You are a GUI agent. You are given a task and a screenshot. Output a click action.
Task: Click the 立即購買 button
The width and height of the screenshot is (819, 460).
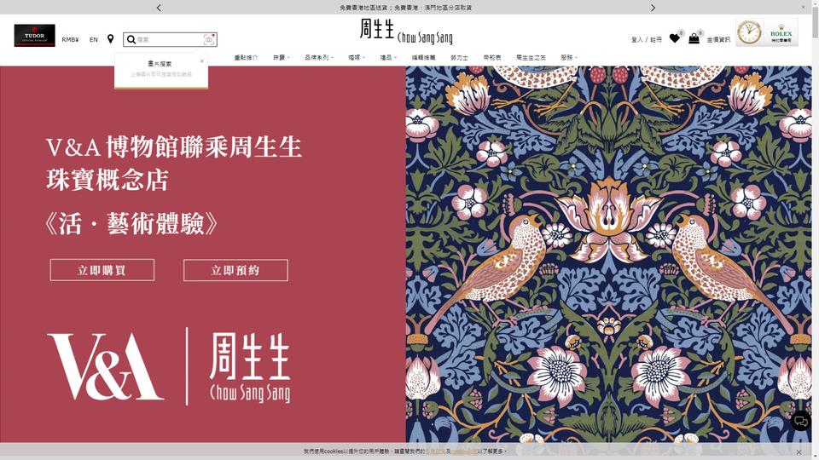[x=102, y=270]
